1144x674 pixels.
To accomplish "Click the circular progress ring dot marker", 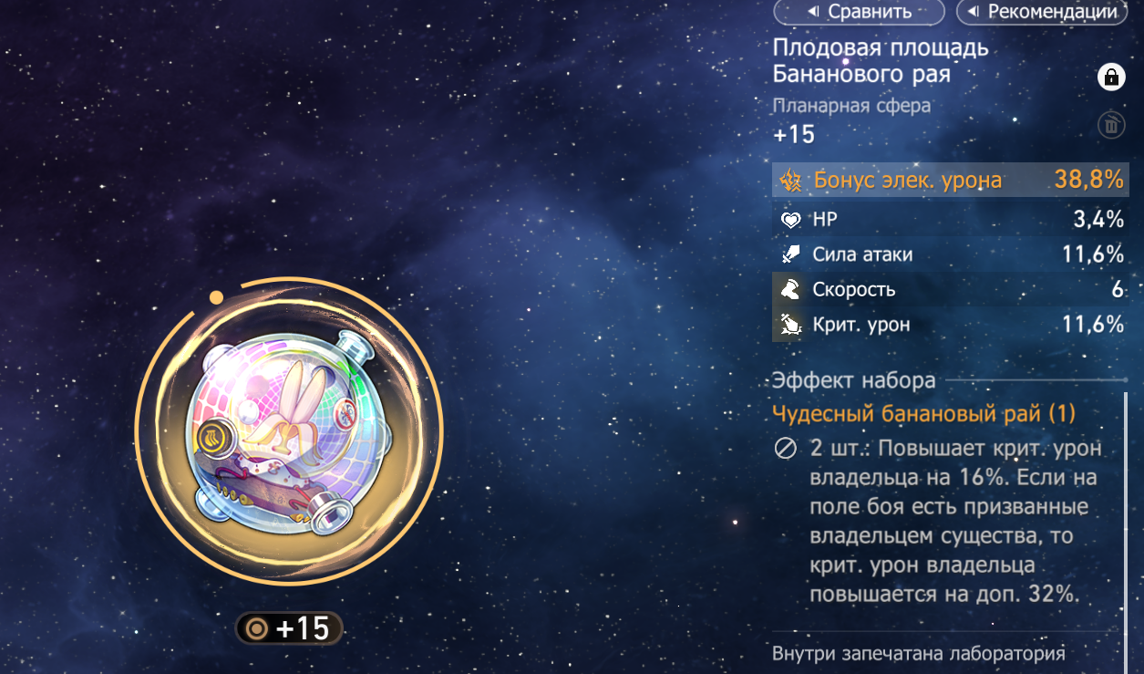I will 216,297.
